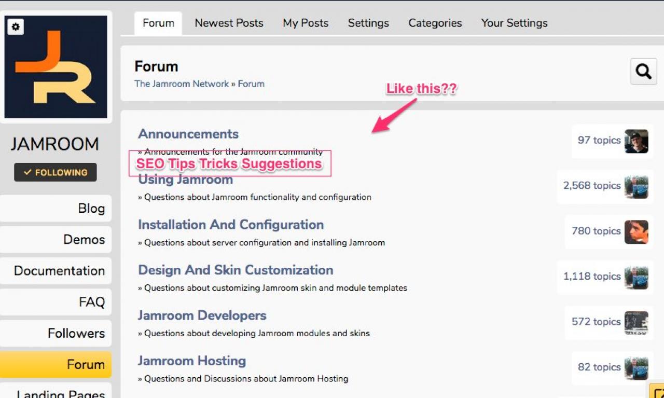Open the FAQ sidebar item
This screenshot has height=398, width=664.
pos(92,302)
